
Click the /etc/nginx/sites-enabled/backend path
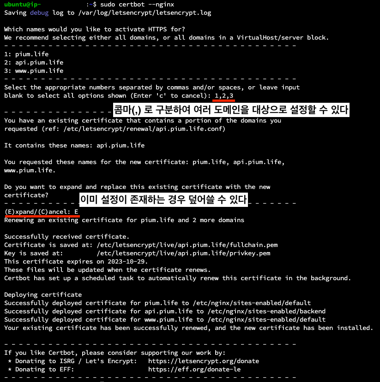pos(266,311)
